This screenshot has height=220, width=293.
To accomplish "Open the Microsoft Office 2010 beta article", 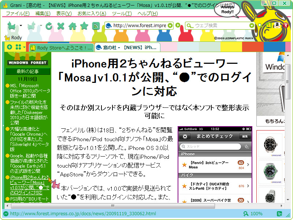I will click(x=30, y=91).
